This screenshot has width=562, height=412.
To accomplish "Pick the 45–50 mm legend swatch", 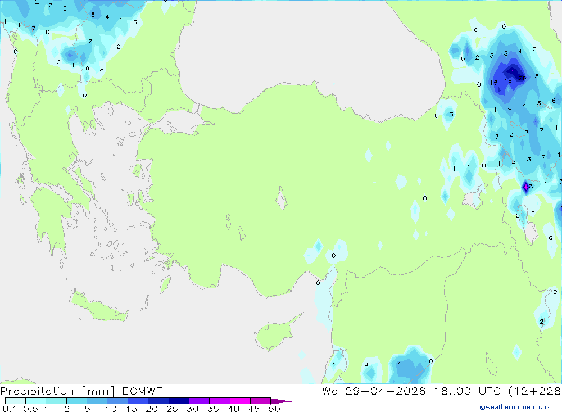I will tap(260, 401).
